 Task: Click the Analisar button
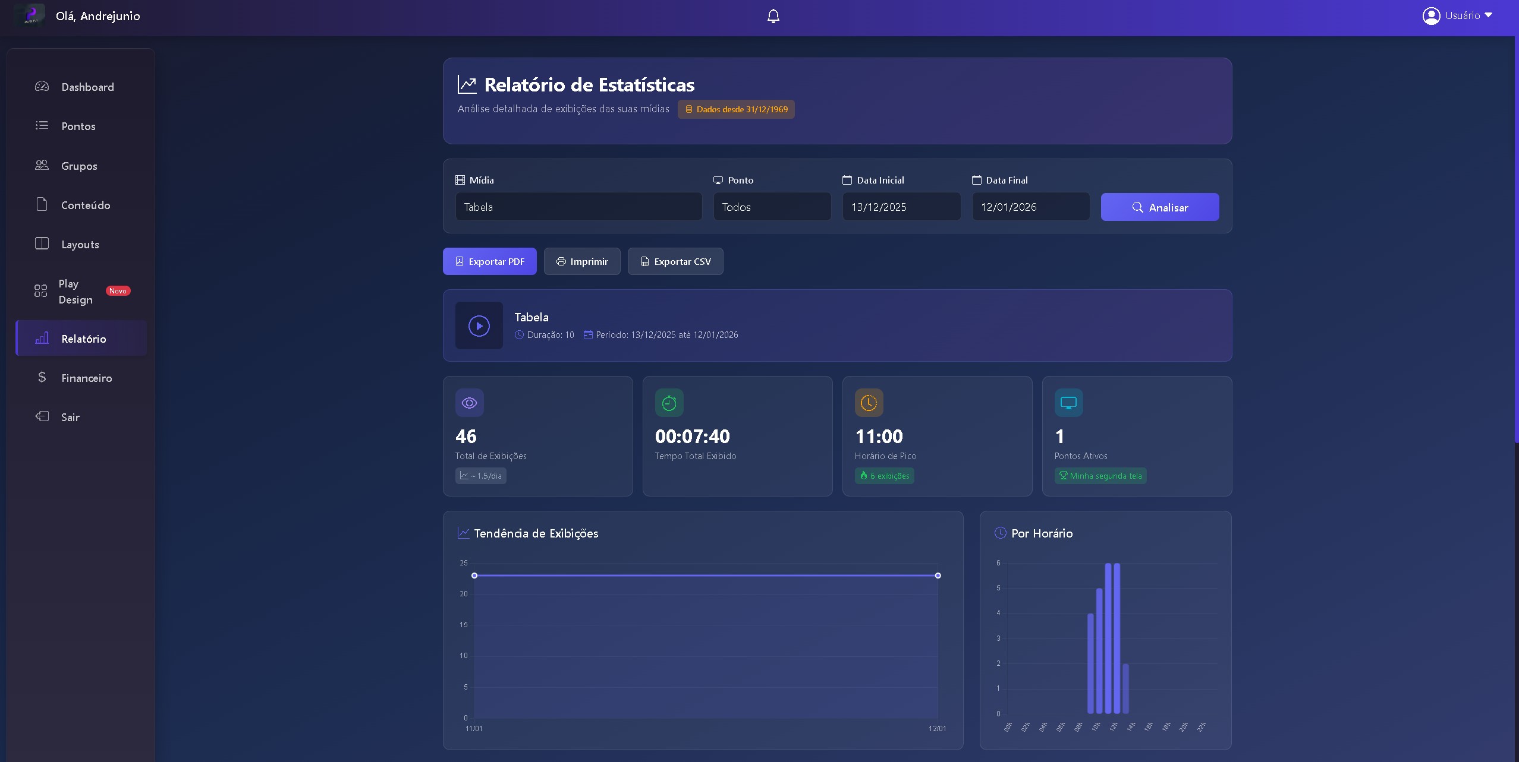1159,207
